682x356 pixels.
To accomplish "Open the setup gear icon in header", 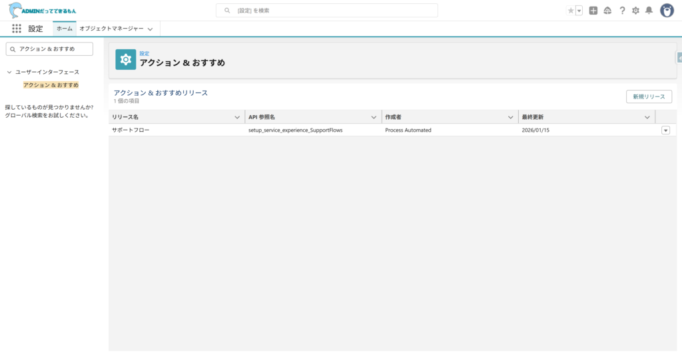I will click(x=635, y=11).
